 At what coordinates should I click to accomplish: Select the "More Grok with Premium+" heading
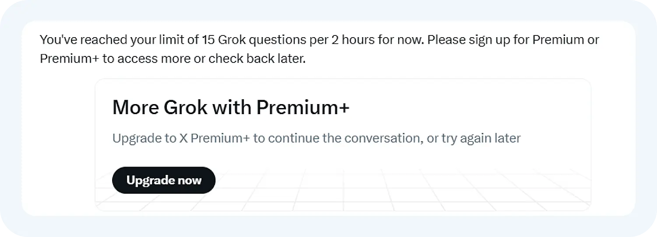pos(231,108)
